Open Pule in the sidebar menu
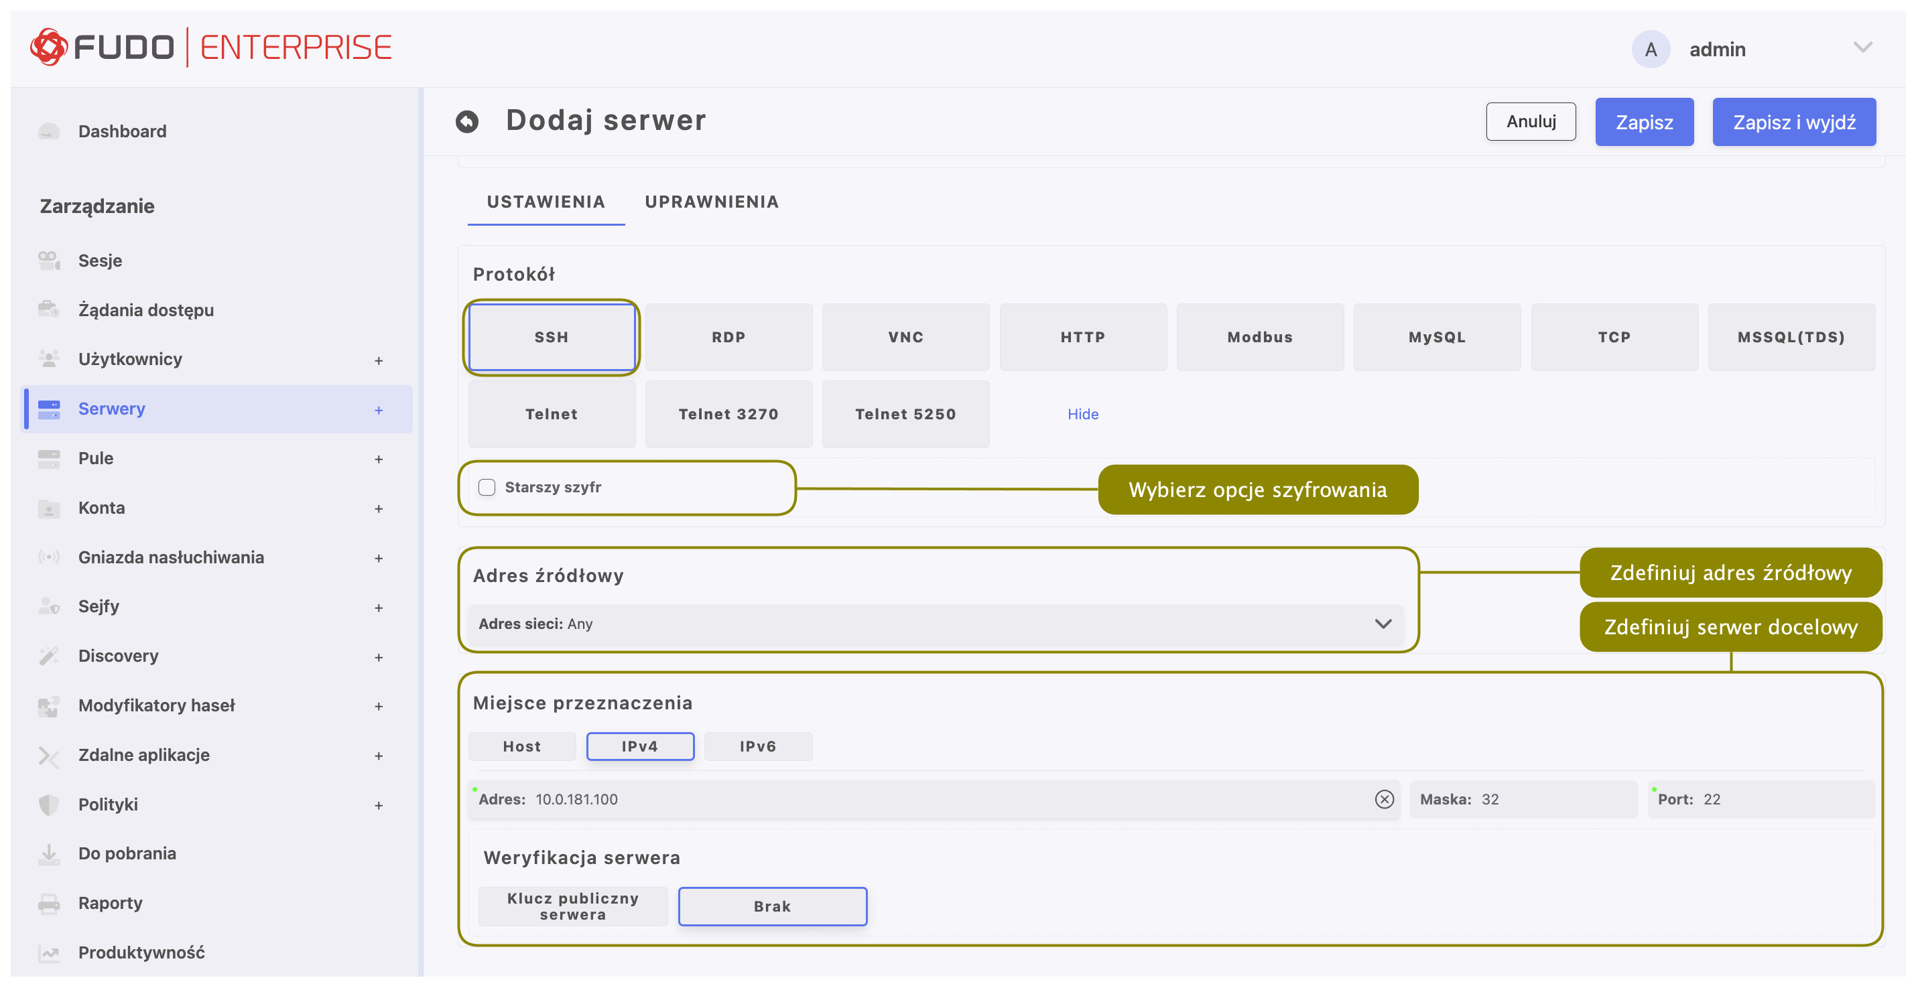1916x992 pixels. tap(96, 458)
